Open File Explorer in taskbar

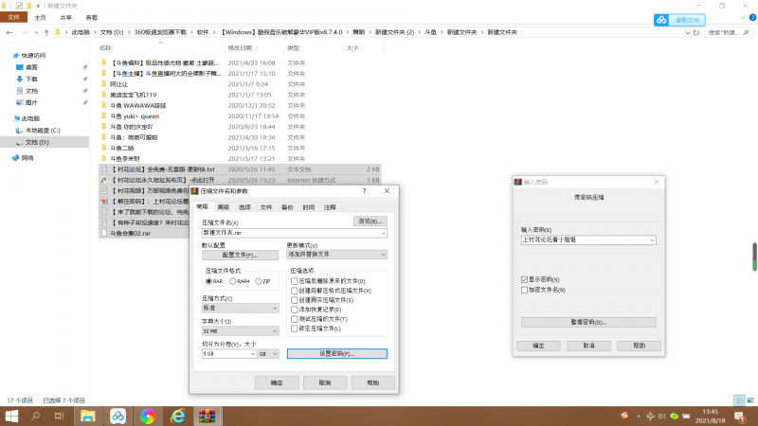tap(87, 416)
